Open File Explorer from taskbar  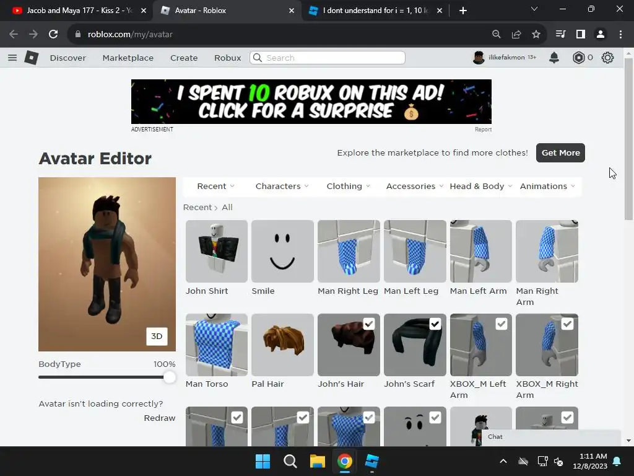(x=318, y=461)
